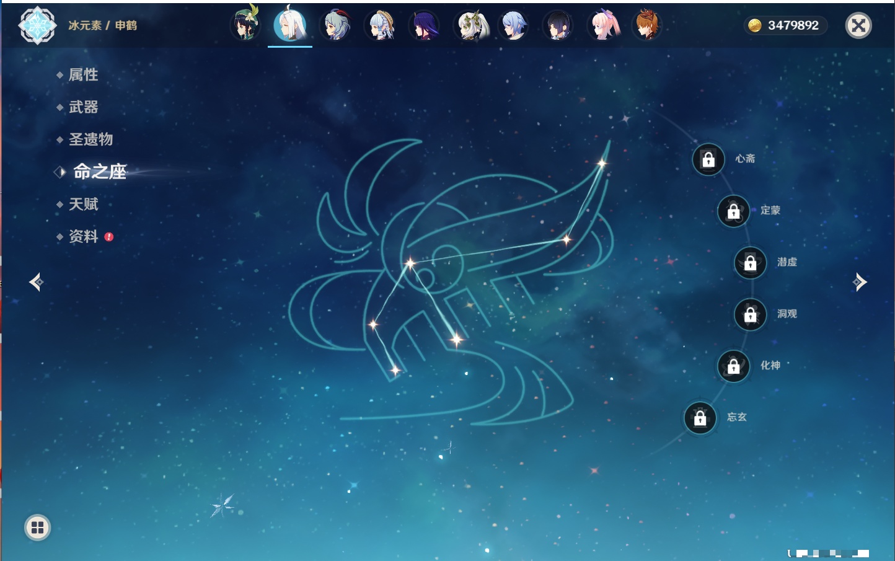This screenshot has height=561, width=895.
Task: Open the 属性 attributes menu
Action: tap(83, 75)
